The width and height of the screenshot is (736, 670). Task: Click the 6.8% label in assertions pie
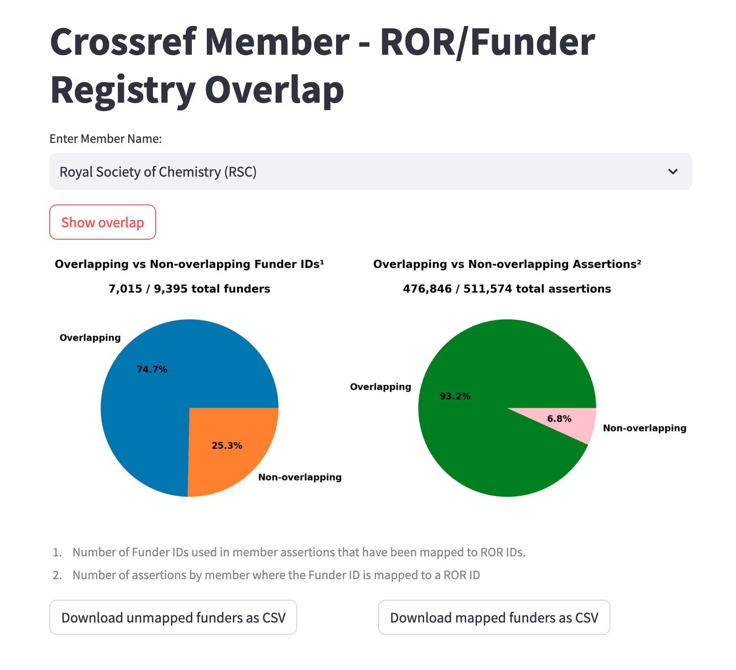click(559, 419)
